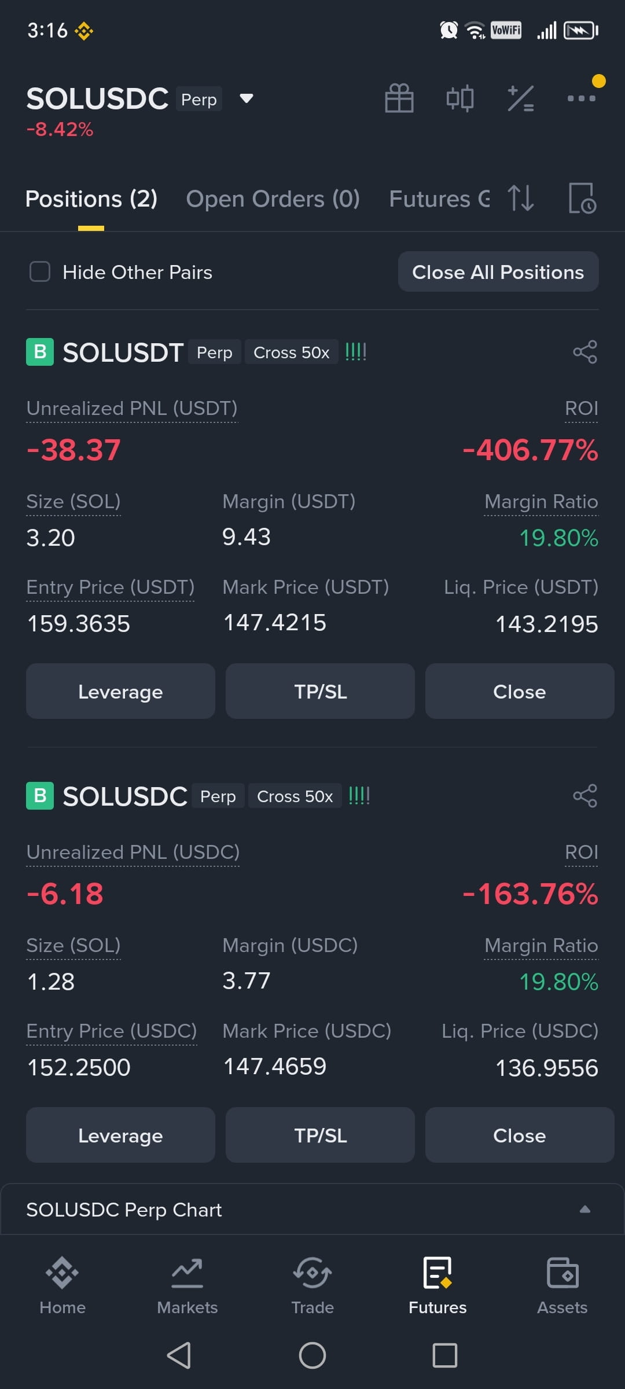Screen dimensions: 625x1389
Task: Open the order history document icon
Action: (582, 199)
